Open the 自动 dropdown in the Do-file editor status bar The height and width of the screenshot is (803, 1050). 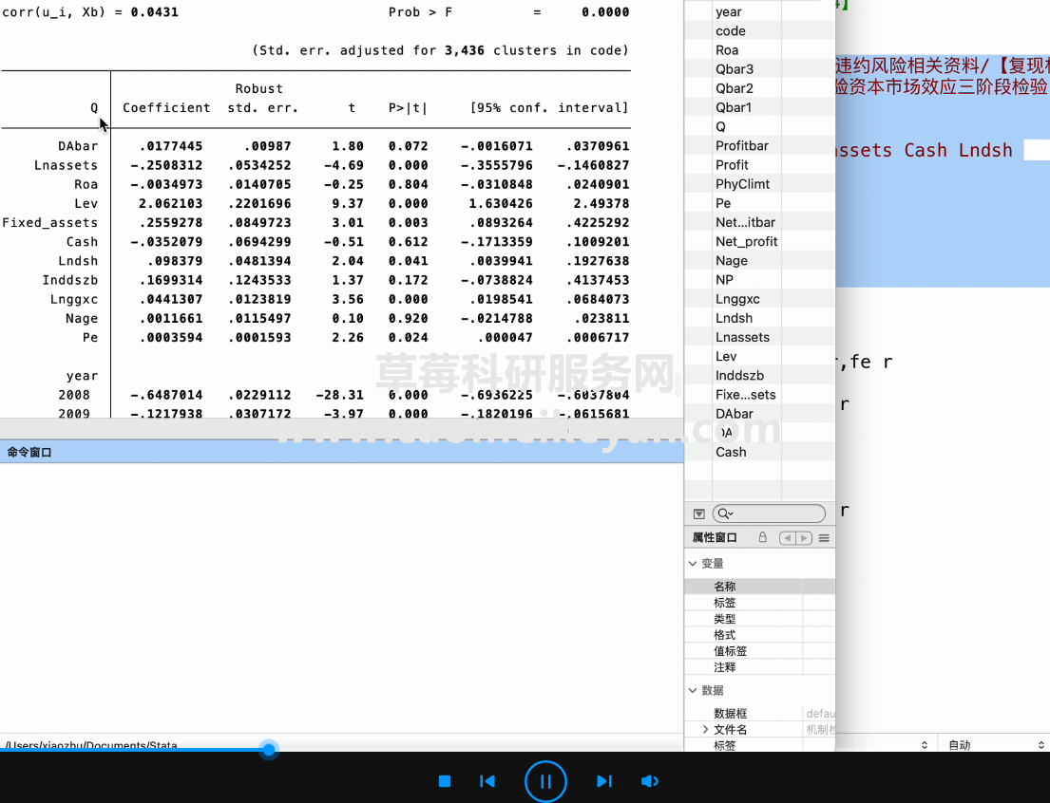point(996,745)
